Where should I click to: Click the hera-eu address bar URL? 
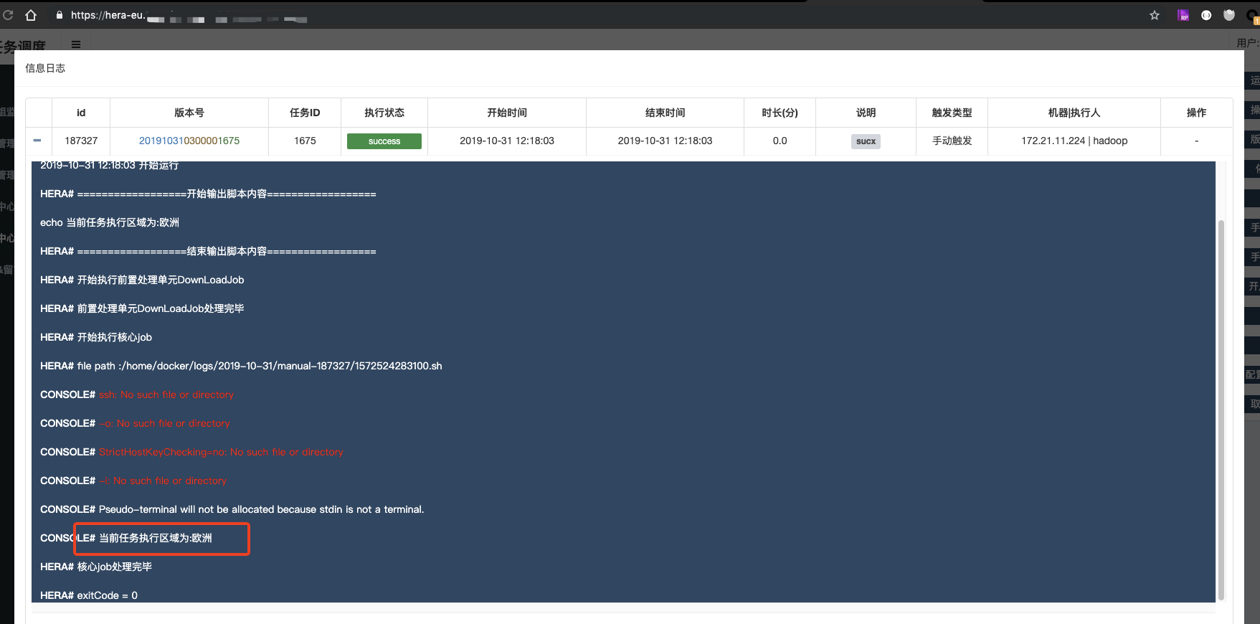[x=189, y=15]
